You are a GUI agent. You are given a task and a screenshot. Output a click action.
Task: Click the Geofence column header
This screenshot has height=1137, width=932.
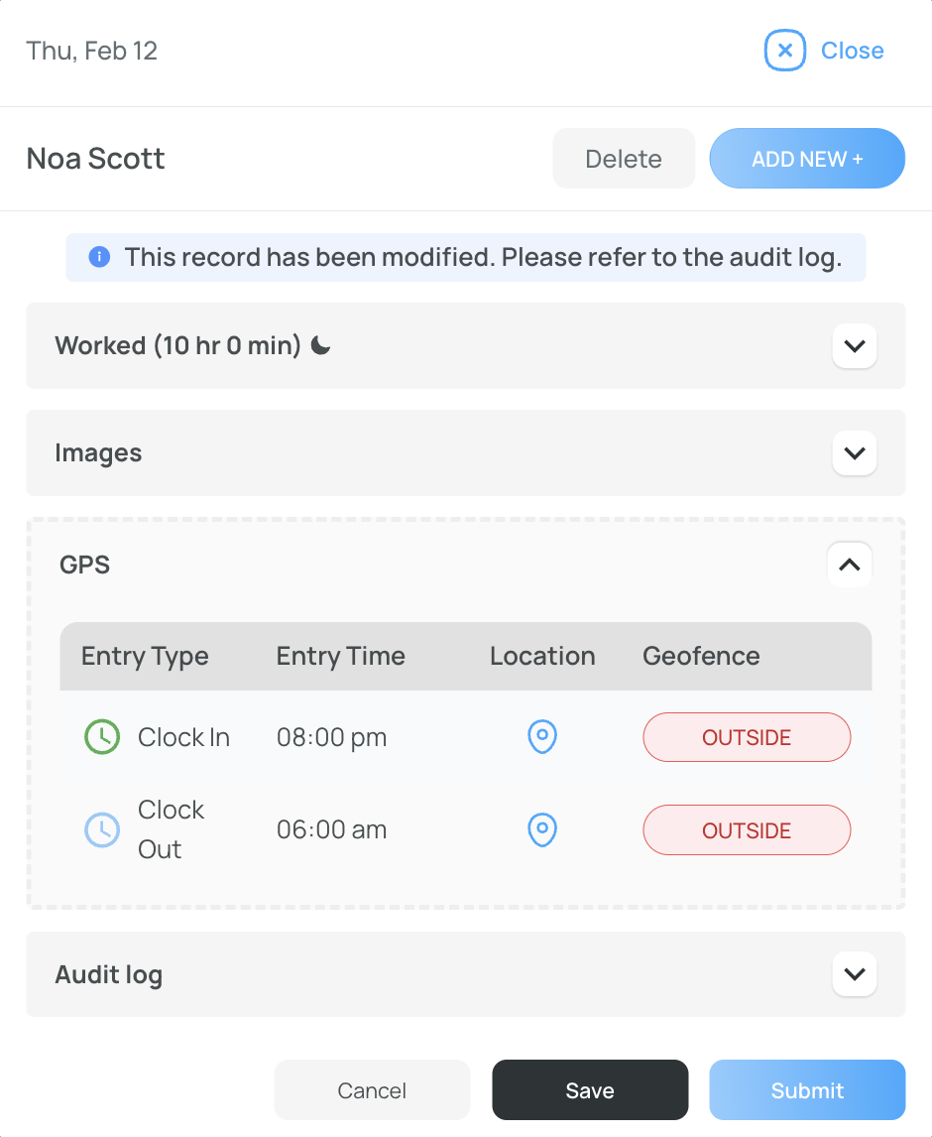(701, 656)
